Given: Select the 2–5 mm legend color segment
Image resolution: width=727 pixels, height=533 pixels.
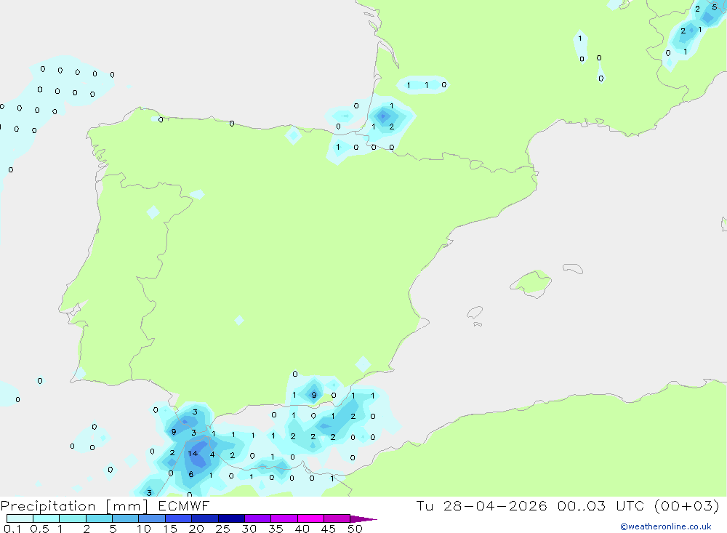Looking at the screenshot, I should coord(99,518).
